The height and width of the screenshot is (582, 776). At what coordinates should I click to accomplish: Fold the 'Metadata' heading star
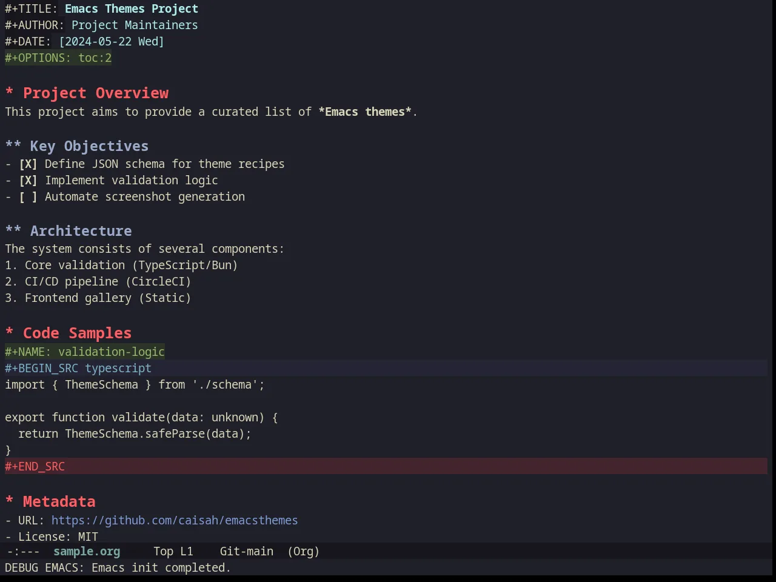pos(9,501)
